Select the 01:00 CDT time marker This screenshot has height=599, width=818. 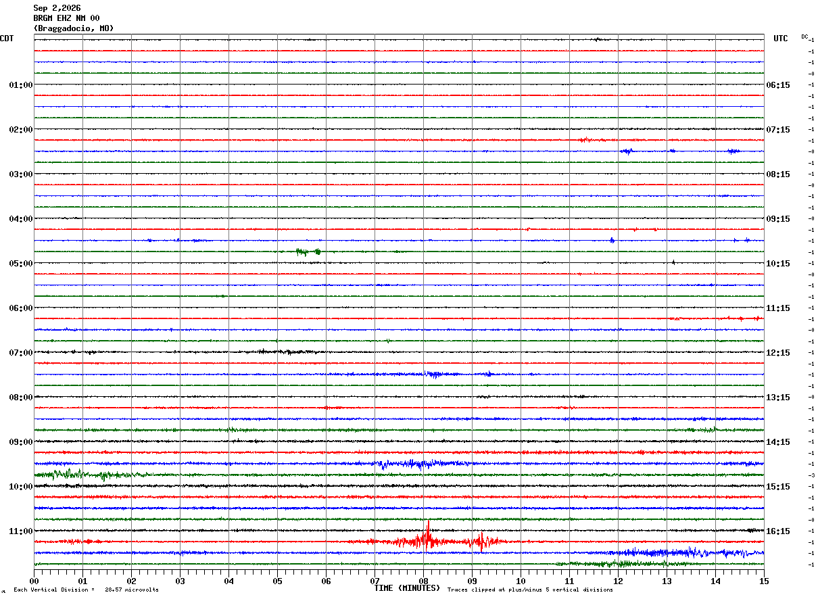[21, 85]
